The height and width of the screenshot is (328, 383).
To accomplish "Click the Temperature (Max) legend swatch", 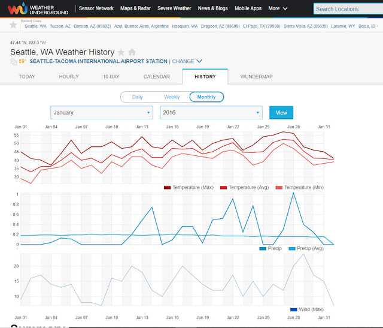I will click(168, 188).
